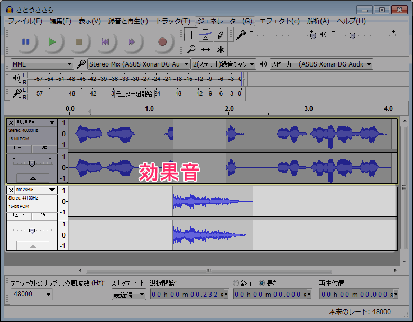Open the スナップモード 最近傍 dropdown
Image resolution: width=413 pixels, height=322 pixels.
pyautogui.click(x=129, y=295)
